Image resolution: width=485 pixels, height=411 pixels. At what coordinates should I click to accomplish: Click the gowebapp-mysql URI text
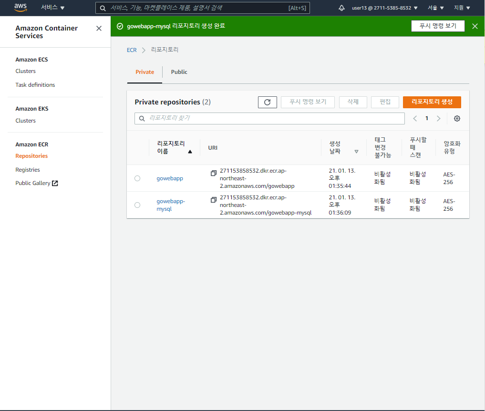click(x=265, y=205)
